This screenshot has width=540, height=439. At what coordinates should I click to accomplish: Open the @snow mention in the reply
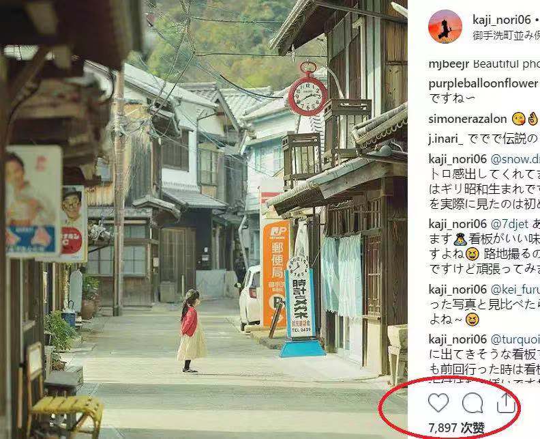pos(515,159)
